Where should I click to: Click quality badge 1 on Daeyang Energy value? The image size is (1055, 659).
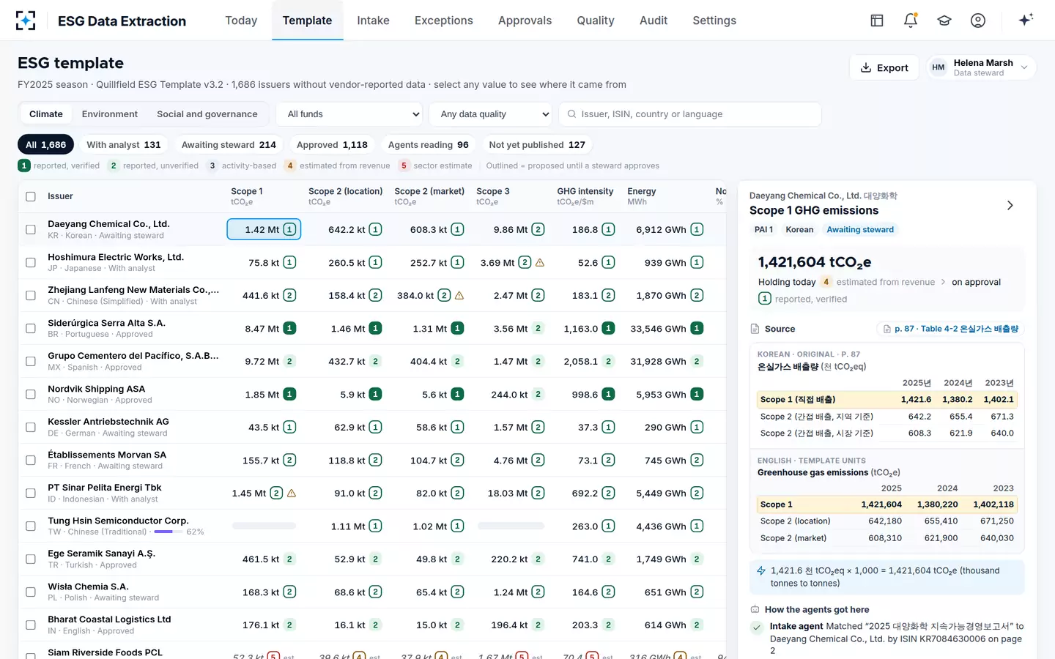click(697, 229)
